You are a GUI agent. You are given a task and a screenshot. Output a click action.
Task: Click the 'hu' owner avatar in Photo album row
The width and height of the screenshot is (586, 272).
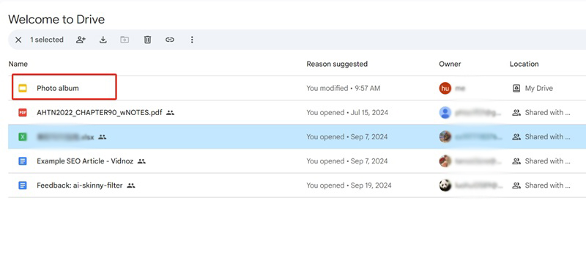coord(445,88)
